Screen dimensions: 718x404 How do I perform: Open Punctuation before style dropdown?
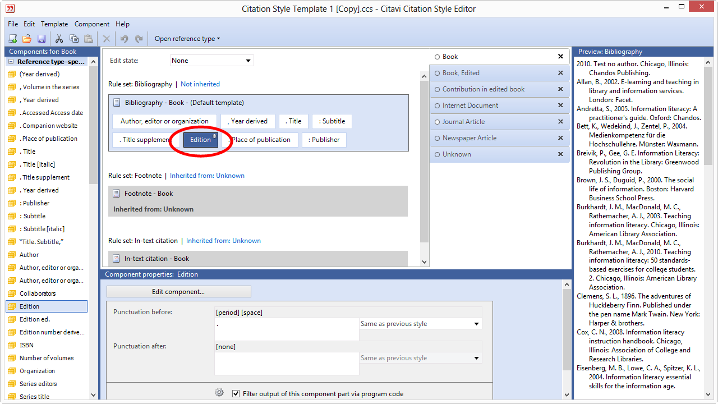click(420, 324)
